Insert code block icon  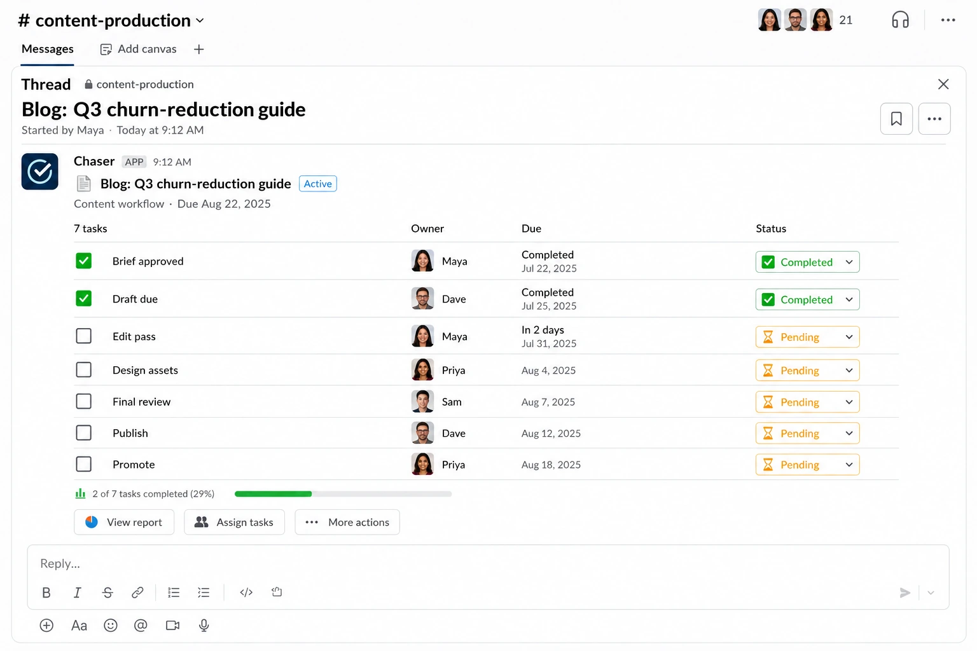click(x=277, y=592)
